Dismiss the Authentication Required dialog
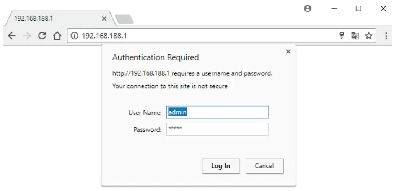This screenshot has width=394, height=191. coord(288,52)
